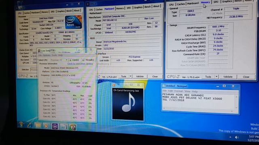
Task: Click Windows Media Player taskbar icon
Action: pos(46,126)
